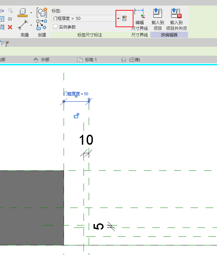Click the 编辑尺寸界线 edit witness lines button
The height and width of the screenshot is (255, 217).
tap(140, 19)
